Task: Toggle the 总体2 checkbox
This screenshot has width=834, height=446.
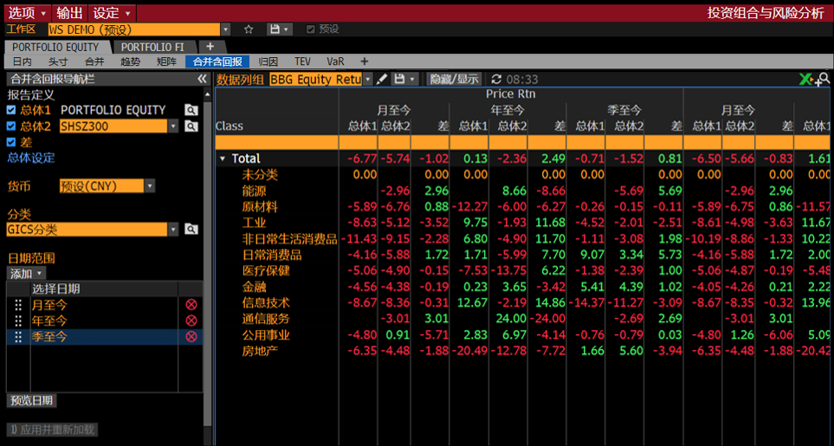Action: coord(11,126)
